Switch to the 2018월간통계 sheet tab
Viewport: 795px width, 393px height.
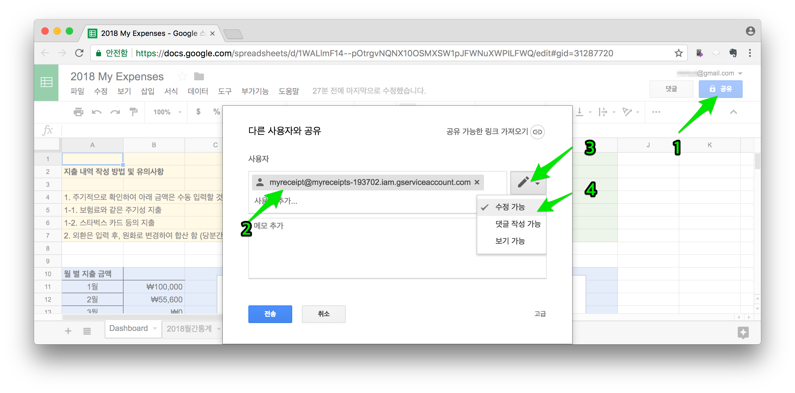point(189,329)
